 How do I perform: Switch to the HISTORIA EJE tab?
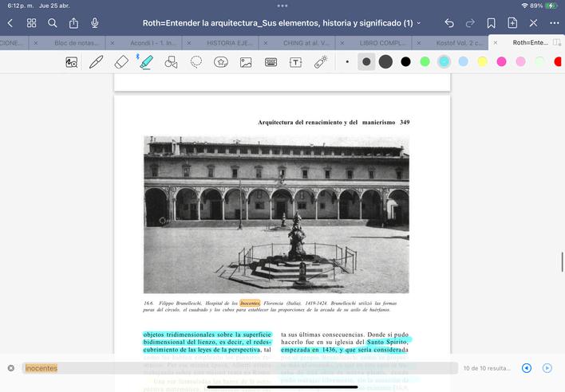tap(230, 43)
